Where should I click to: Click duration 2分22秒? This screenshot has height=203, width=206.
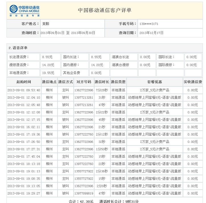102,112
